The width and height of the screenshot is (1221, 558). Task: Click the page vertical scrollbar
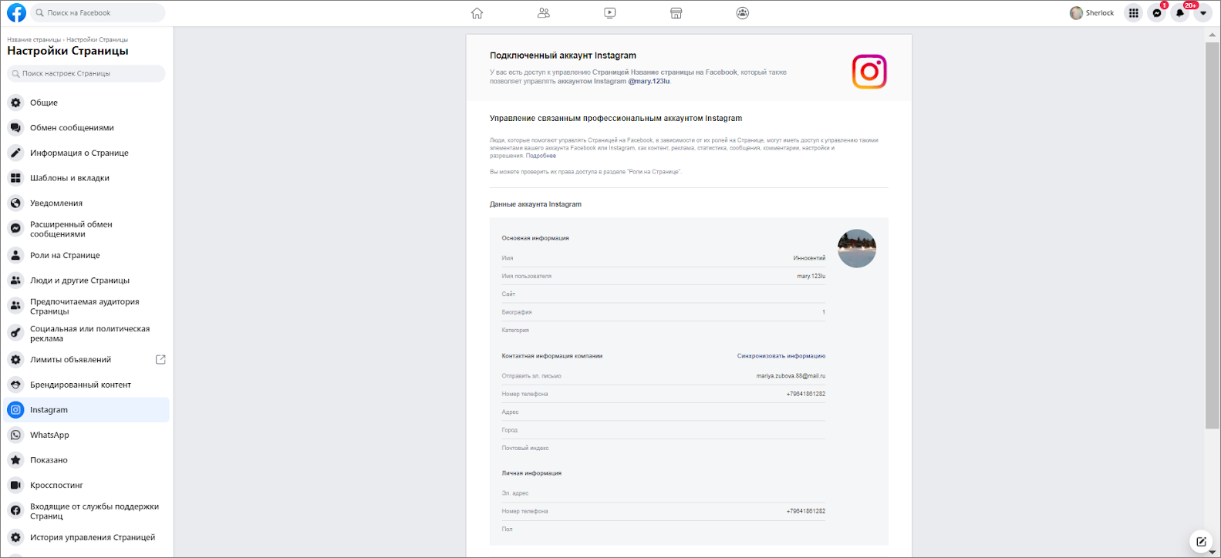(x=1213, y=235)
